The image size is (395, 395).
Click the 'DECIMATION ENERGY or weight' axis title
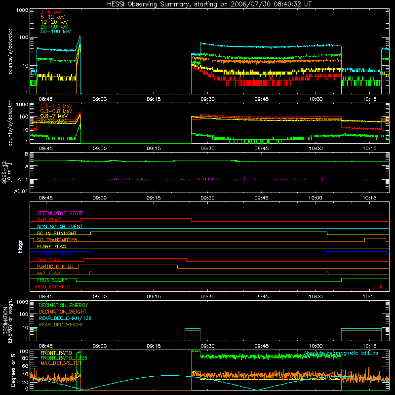(7, 320)
